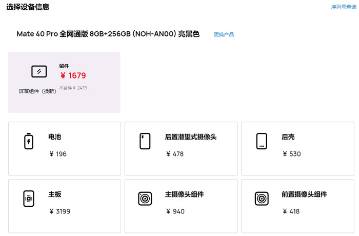
Task: Select the 电池 repair option label
Action: pyautogui.click(x=55, y=137)
